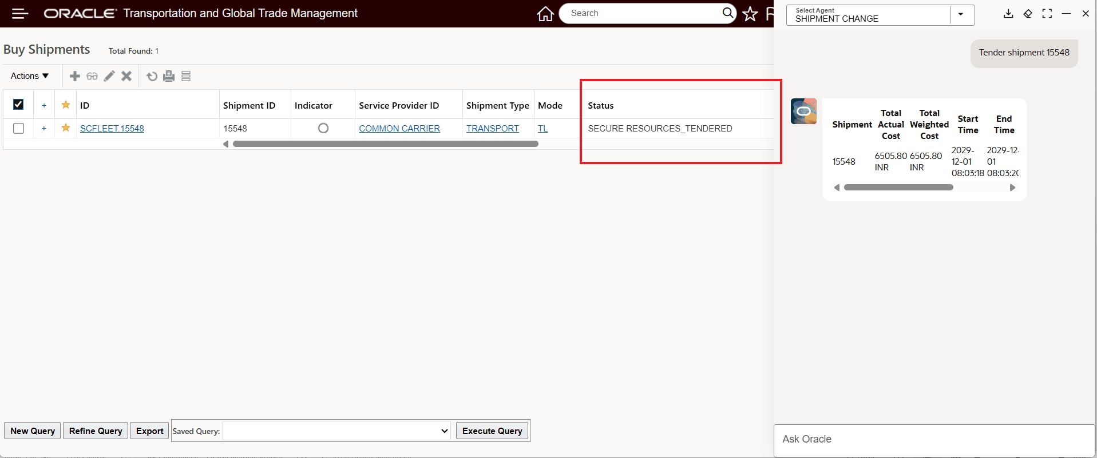Open the Actions dropdown menu
The height and width of the screenshot is (458, 1097).
click(x=30, y=76)
